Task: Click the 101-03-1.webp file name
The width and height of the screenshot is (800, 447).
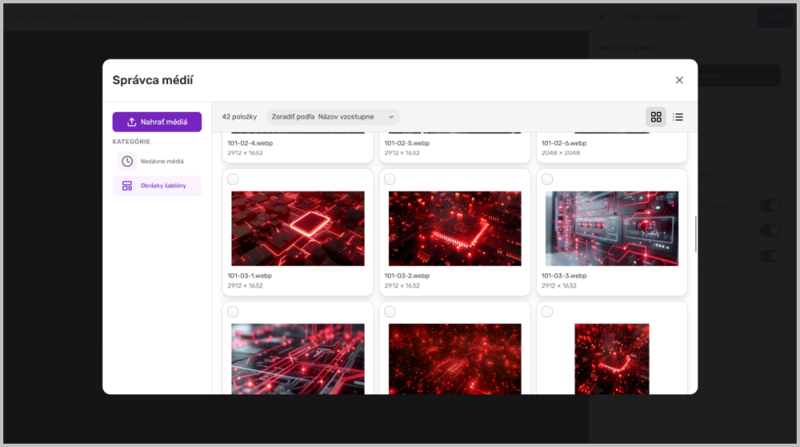Action: pos(250,276)
